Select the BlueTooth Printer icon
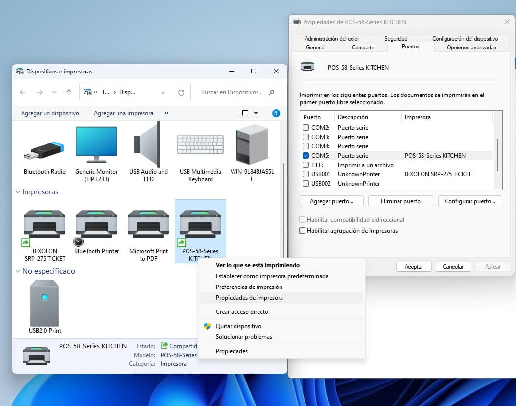 tap(96, 224)
